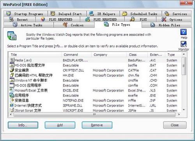Click the Microsoft Excel row icon

point(12,90)
